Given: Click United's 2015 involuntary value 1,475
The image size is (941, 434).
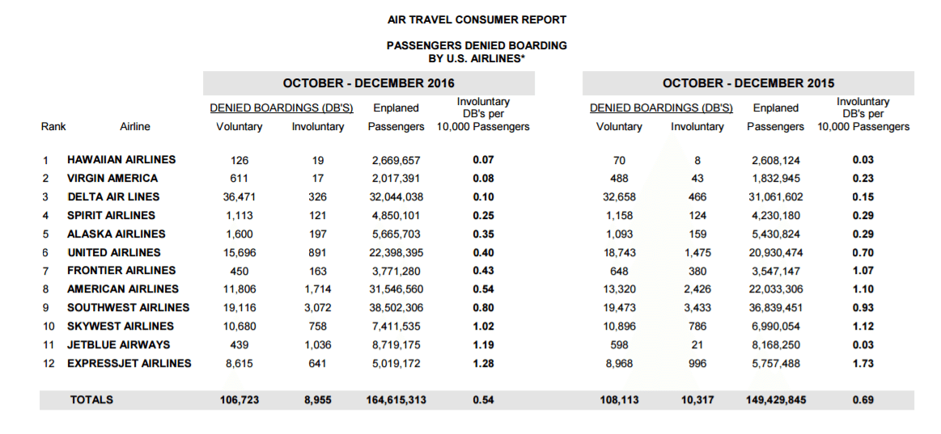Looking at the screenshot, I should (697, 252).
